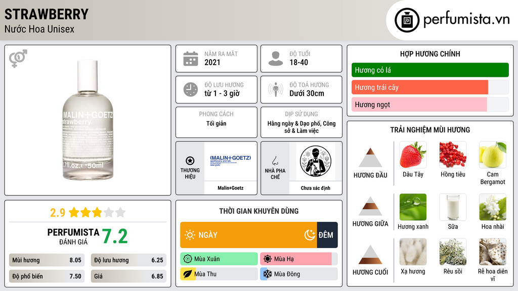
Task: Click the Giá 6.85 score row
Action: 128,276
